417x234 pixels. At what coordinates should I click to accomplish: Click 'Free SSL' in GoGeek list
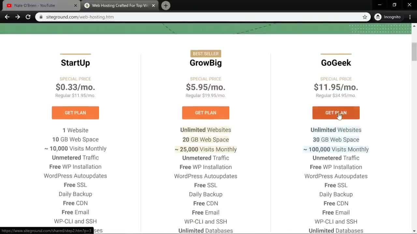click(x=336, y=185)
